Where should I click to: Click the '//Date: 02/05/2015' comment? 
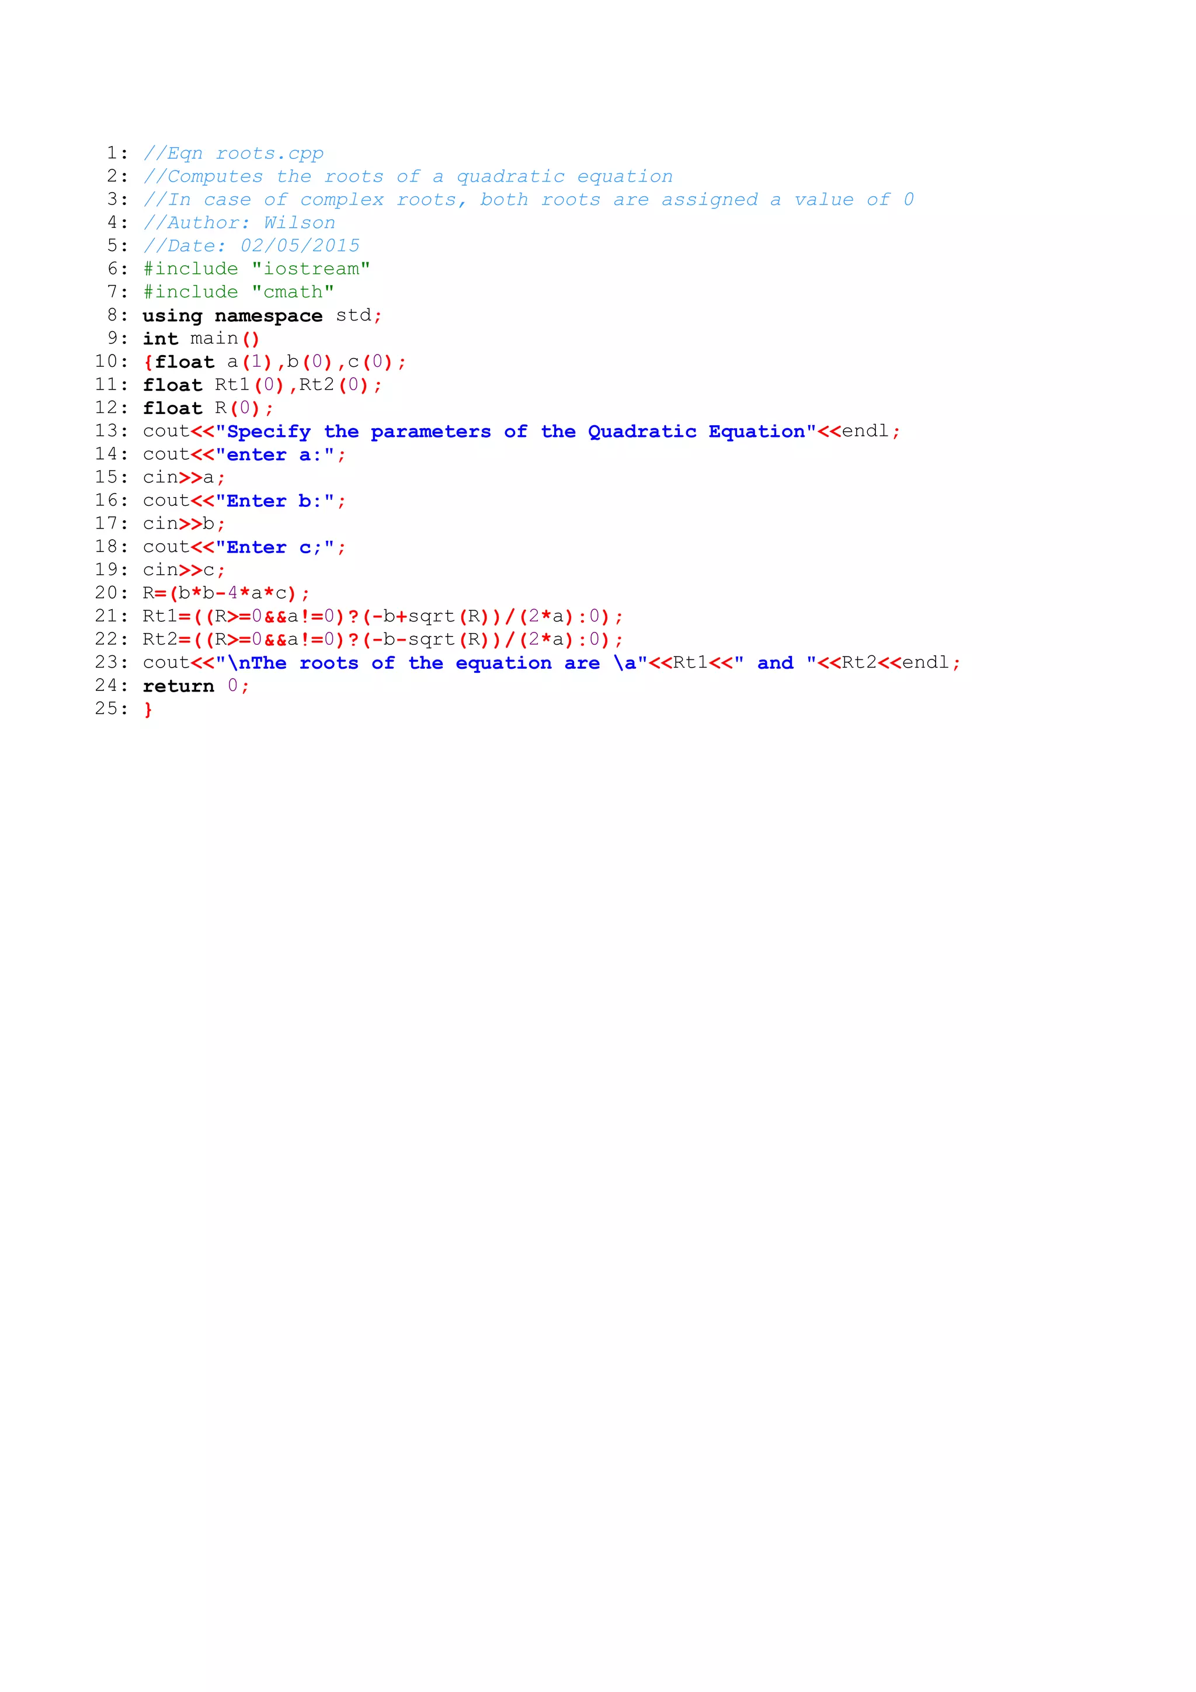pyautogui.click(x=251, y=245)
